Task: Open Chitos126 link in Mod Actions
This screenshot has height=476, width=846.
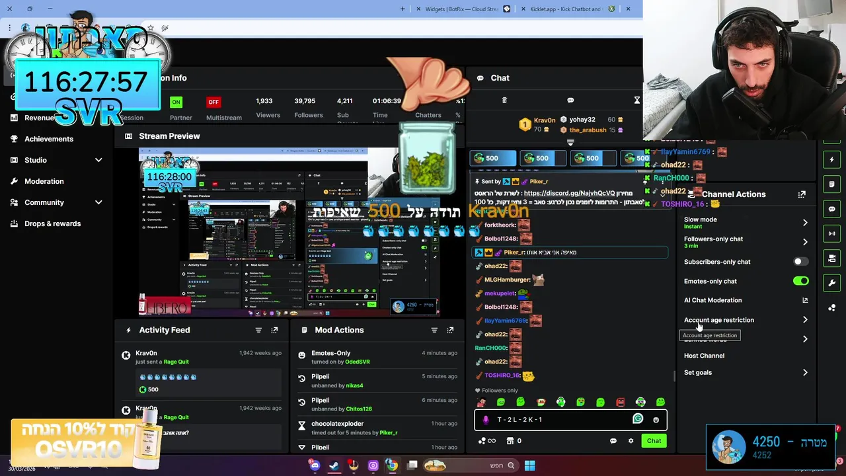Action: tap(359, 409)
